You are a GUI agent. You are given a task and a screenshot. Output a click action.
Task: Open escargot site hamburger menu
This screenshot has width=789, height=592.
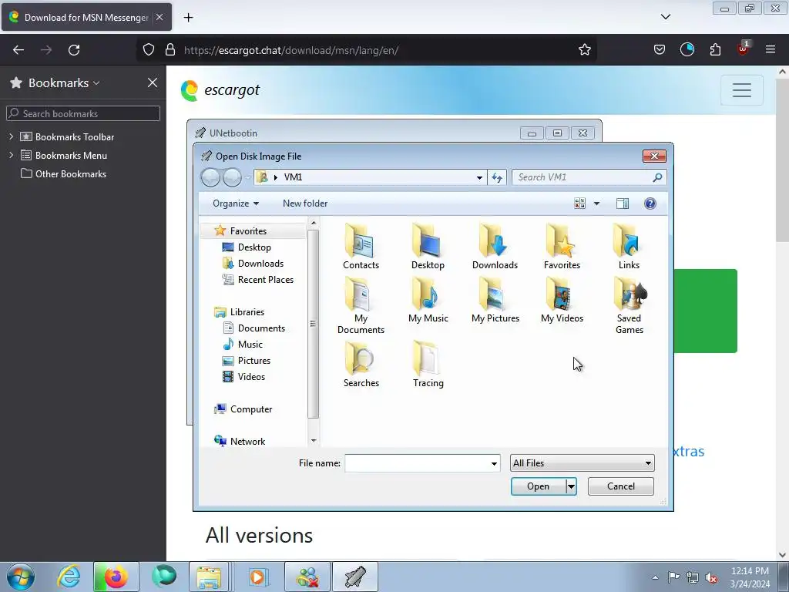pyautogui.click(x=742, y=90)
